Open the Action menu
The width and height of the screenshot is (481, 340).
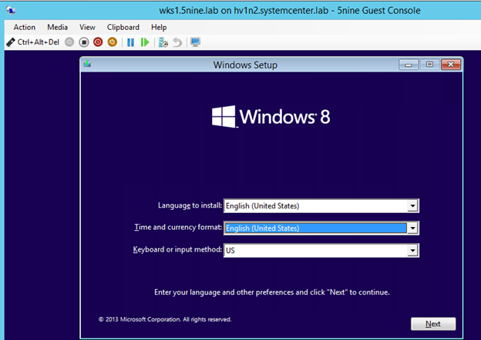click(x=25, y=27)
